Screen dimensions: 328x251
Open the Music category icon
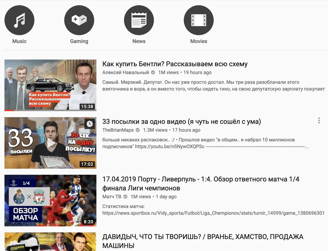tap(19, 20)
